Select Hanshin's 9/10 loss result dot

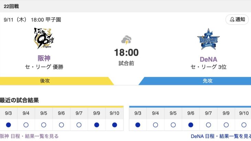[114, 125]
